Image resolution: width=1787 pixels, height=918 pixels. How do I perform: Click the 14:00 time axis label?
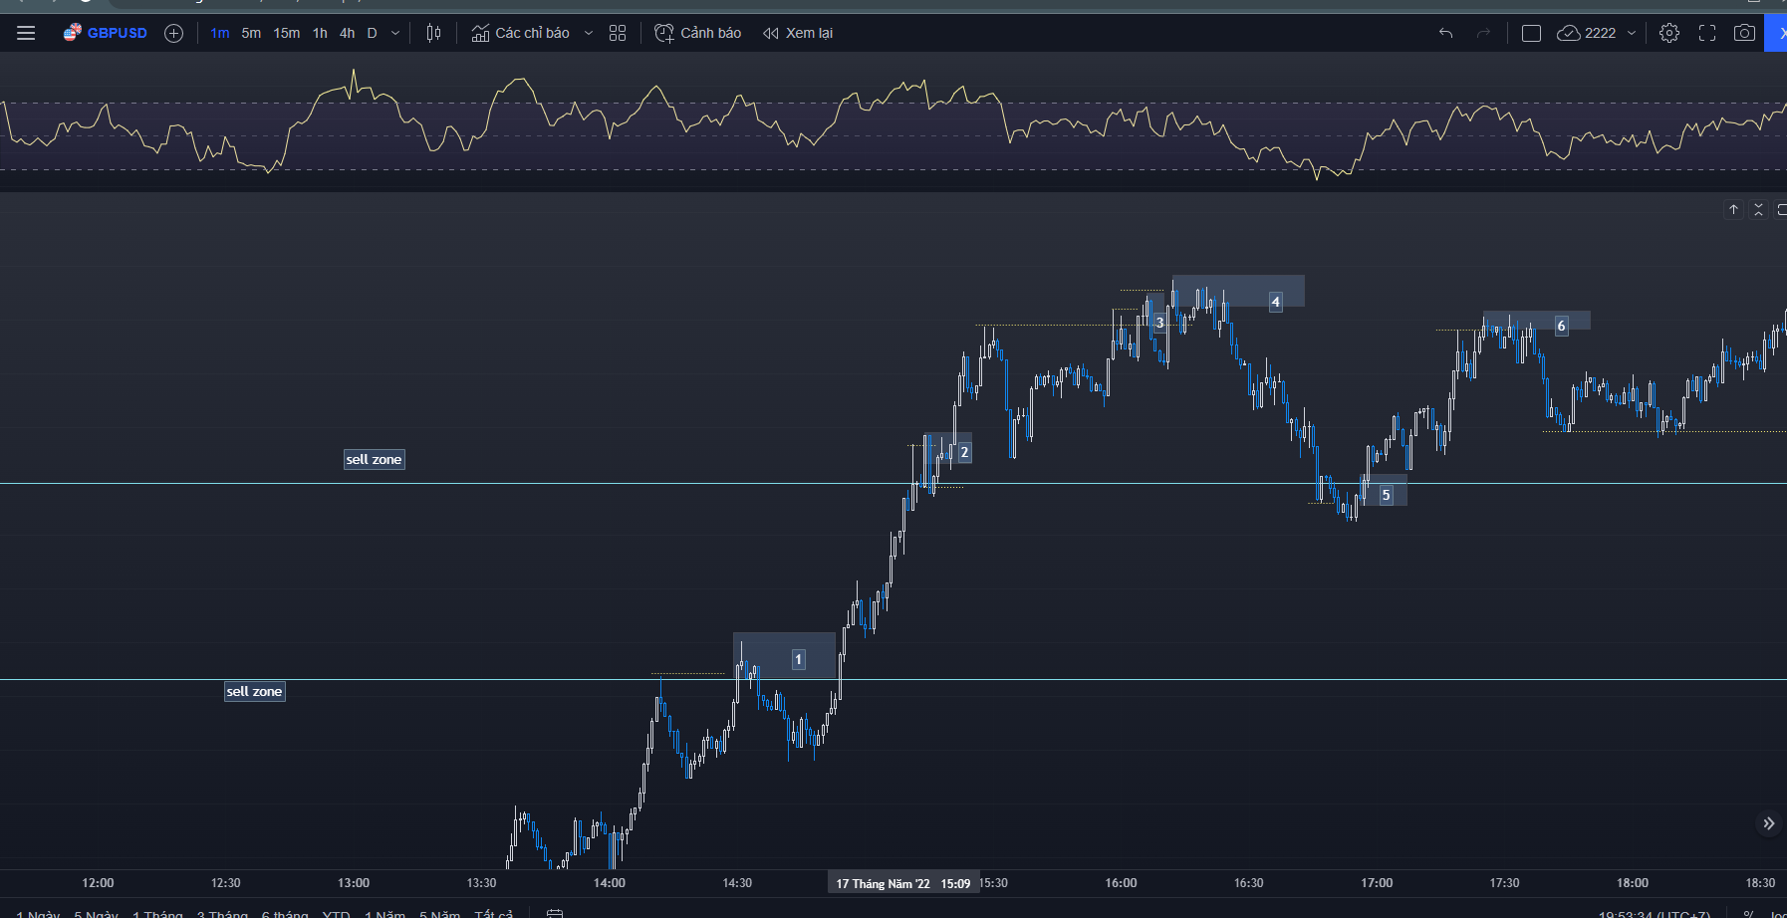(x=610, y=883)
